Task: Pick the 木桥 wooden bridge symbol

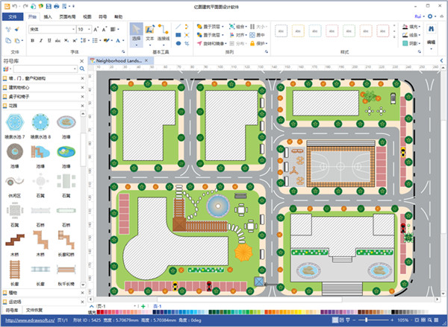Action: [x=14, y=241]
